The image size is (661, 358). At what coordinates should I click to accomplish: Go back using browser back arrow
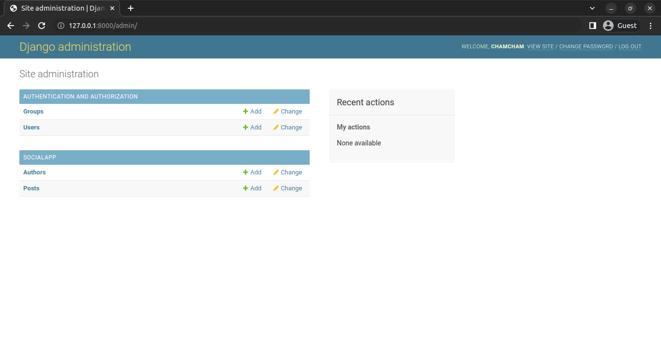coord(11,26)
